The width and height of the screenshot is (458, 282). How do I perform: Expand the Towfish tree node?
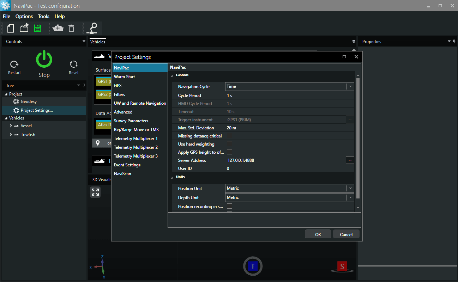[x=11, y=135]
